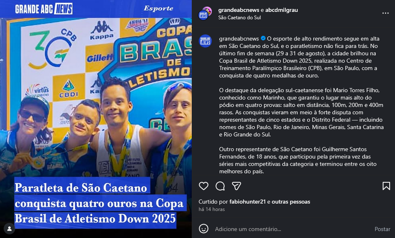Open the emoji picker smiley icon
Image resolution: width=395 pixels, height=238 pixels.
[204, 229]
